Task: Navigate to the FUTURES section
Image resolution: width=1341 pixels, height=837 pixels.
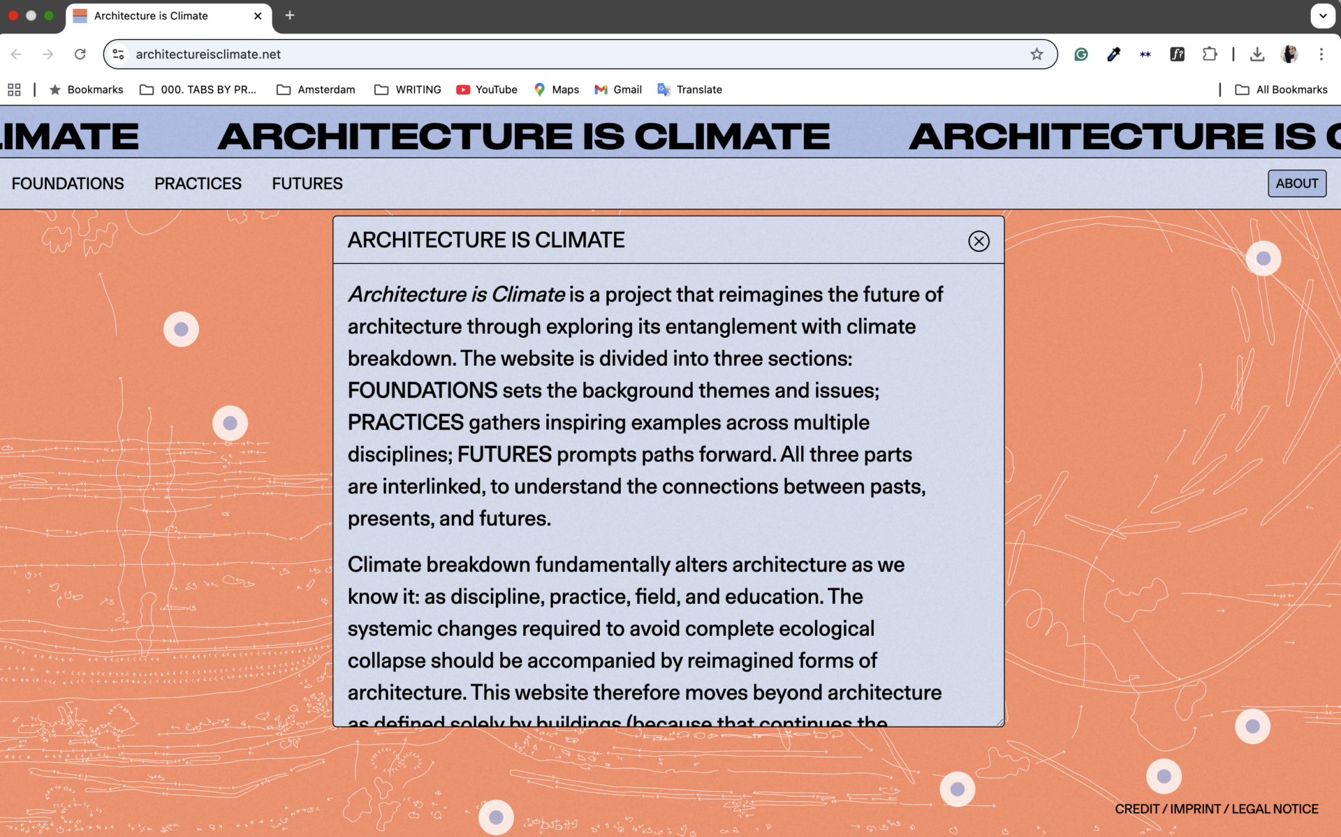Action: (307, 184)
